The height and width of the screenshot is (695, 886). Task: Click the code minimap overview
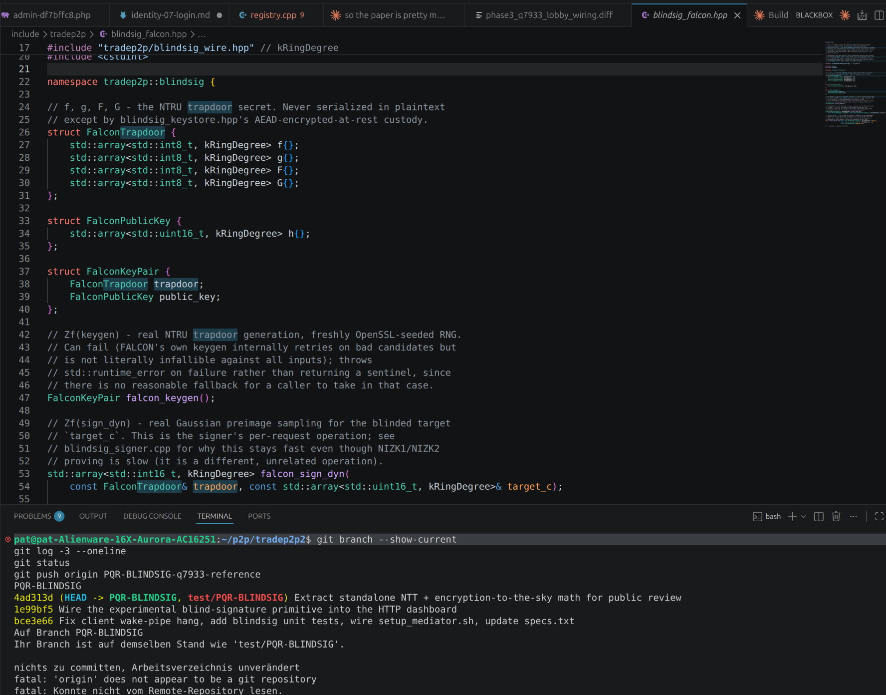(x=854, y=85)
